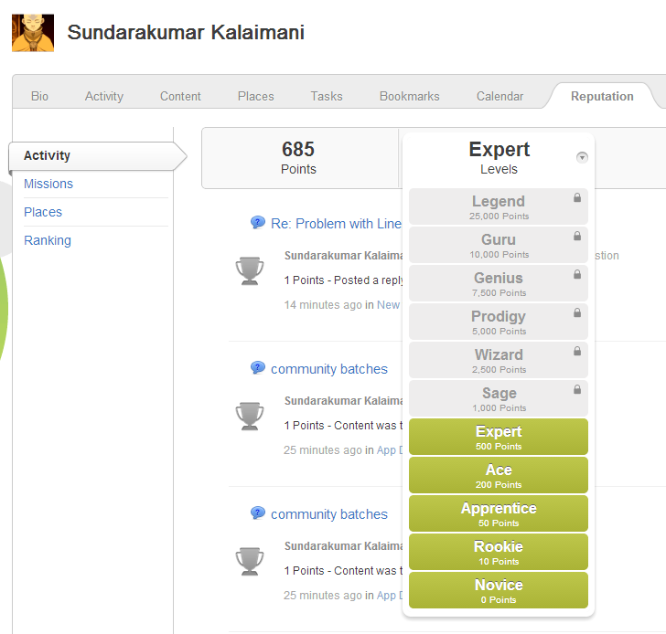Select the Wizard 2,500 Points level
This screenshot has width=666, height=634.
point(499,360)
